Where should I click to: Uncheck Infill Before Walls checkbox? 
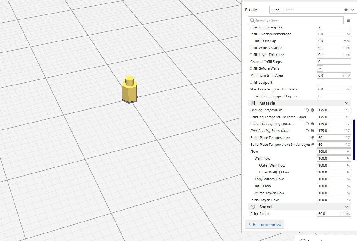pos(320,68)
